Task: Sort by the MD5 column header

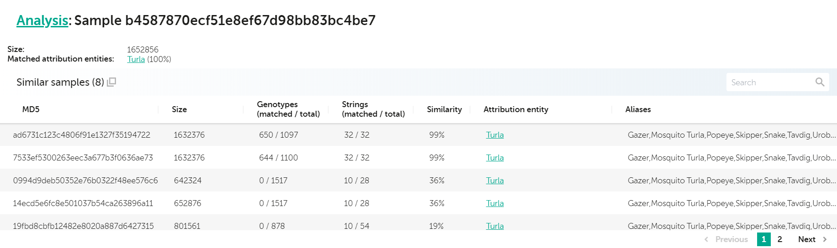Action: pos(31,109)
